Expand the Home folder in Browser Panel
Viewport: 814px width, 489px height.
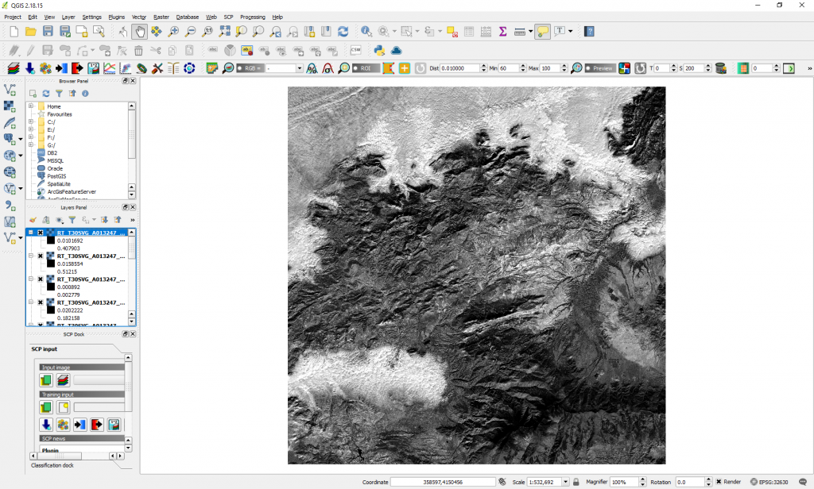click(31, 106)
